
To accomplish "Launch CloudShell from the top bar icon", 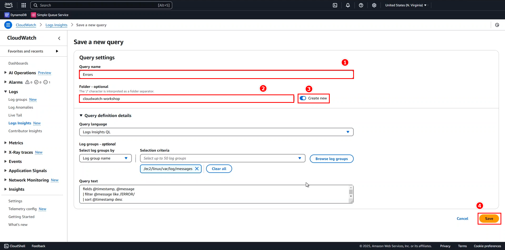I will coord(335,5).
